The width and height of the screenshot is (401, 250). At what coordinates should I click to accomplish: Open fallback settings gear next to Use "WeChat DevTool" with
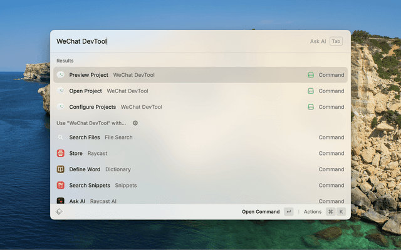135,123
